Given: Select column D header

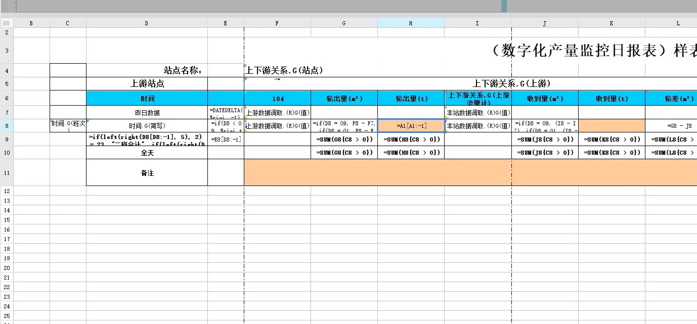Looking at the screenshot, I should click(x=147, y=23).
